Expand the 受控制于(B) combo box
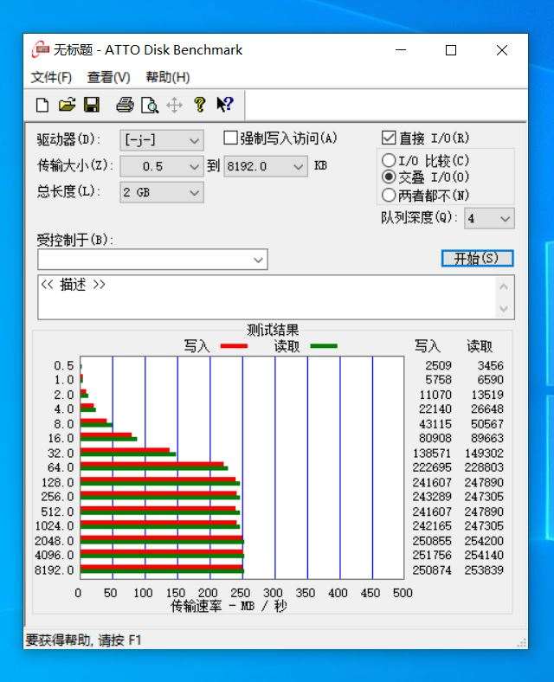The height and width of the screenshot is (682, 554). (152, 260)
